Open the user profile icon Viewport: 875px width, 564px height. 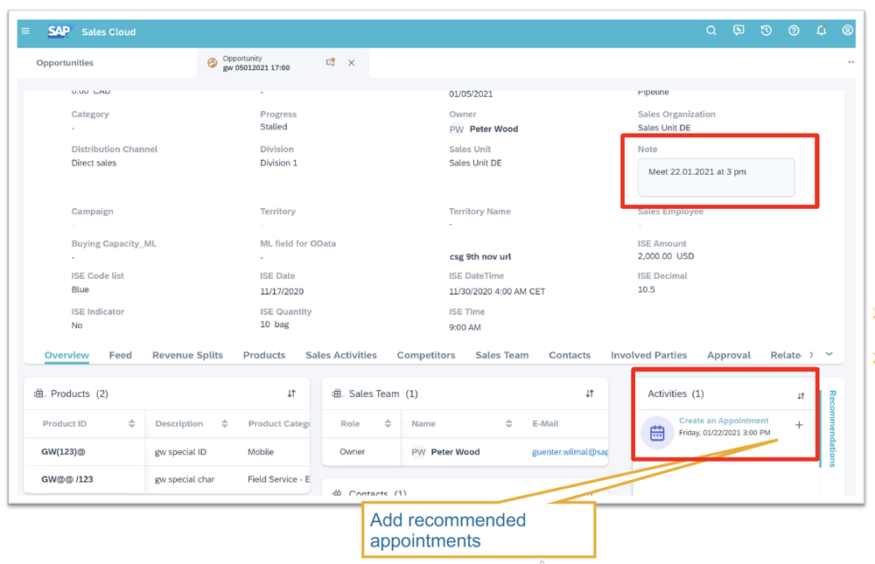point(848,30)
